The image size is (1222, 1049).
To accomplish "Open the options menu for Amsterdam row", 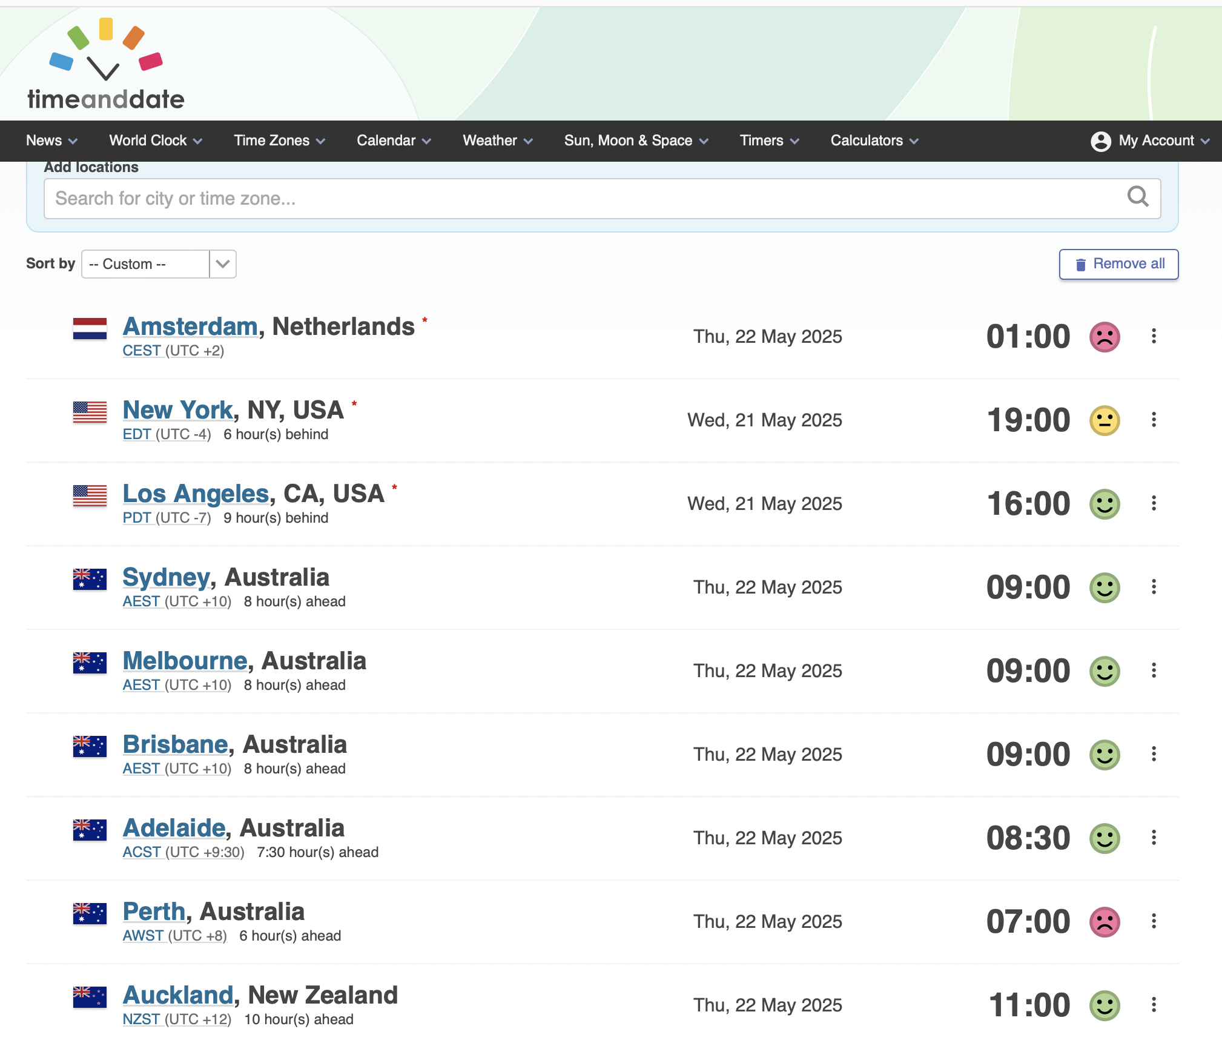I will tap(1154, 336).
